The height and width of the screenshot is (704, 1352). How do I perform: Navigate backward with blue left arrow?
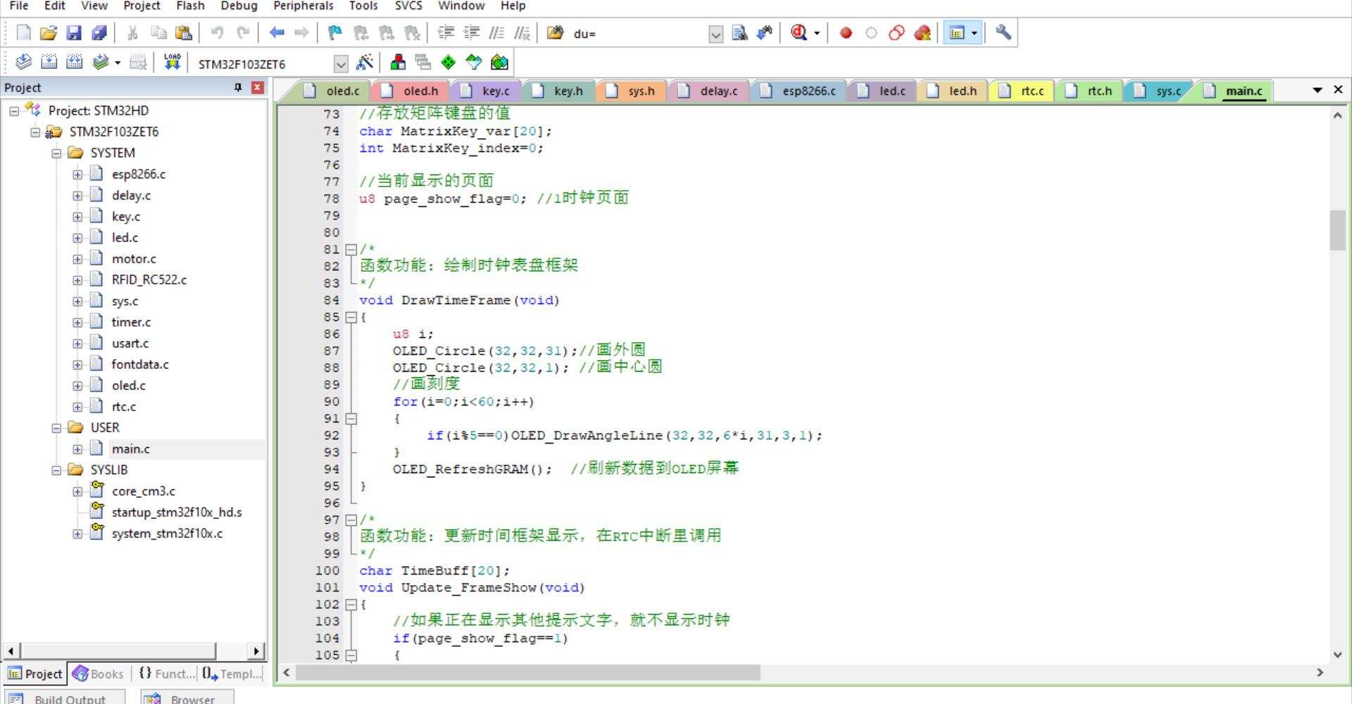[x=277, y=33]
